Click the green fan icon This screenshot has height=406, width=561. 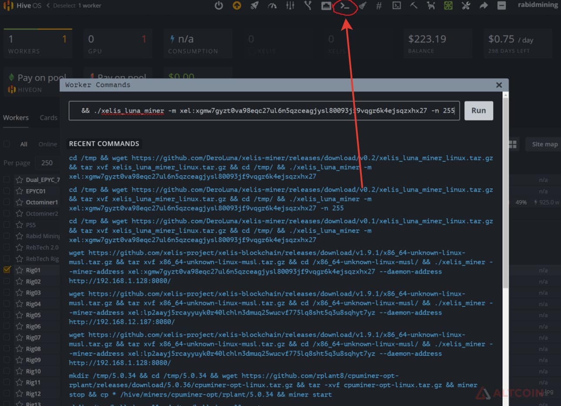(x=448, y=6)
